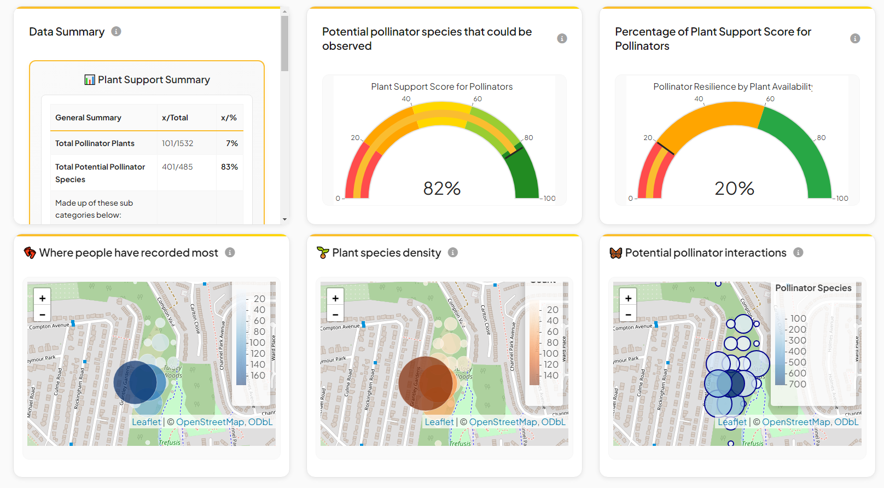Zoom out on the pollinator interactions map
Image resolution: width=884 pixels, height=488 pixels.
tap(628, 314)
